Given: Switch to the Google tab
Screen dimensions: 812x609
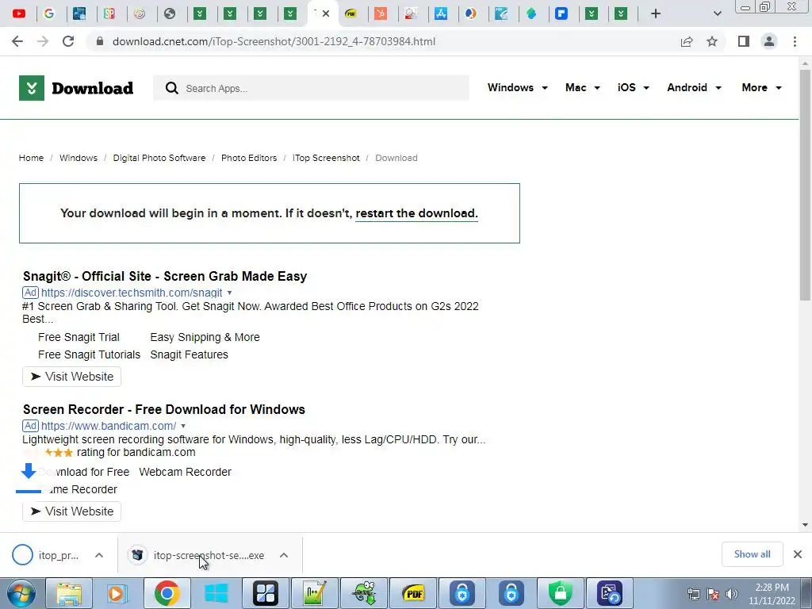Looking at the screenshot, I should click(49, 13).
